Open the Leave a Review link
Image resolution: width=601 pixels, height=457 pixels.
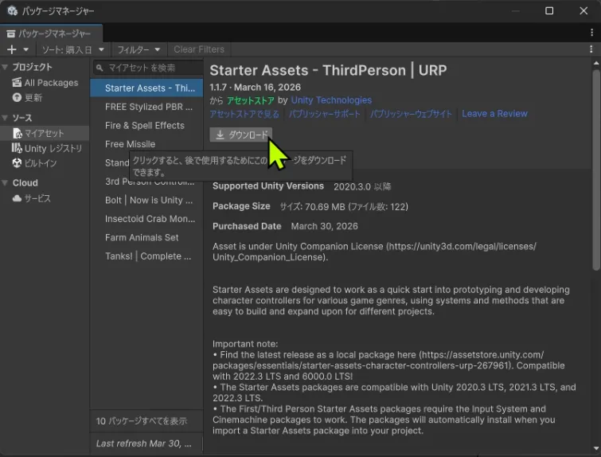point(494,114)
